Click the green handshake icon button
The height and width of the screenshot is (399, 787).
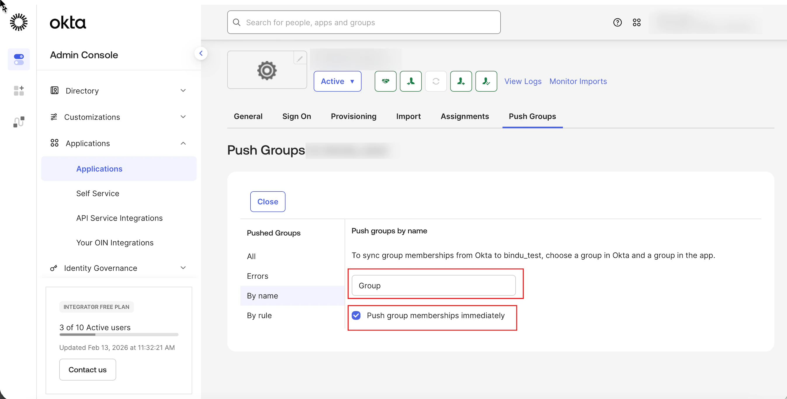tap(385, 81)
